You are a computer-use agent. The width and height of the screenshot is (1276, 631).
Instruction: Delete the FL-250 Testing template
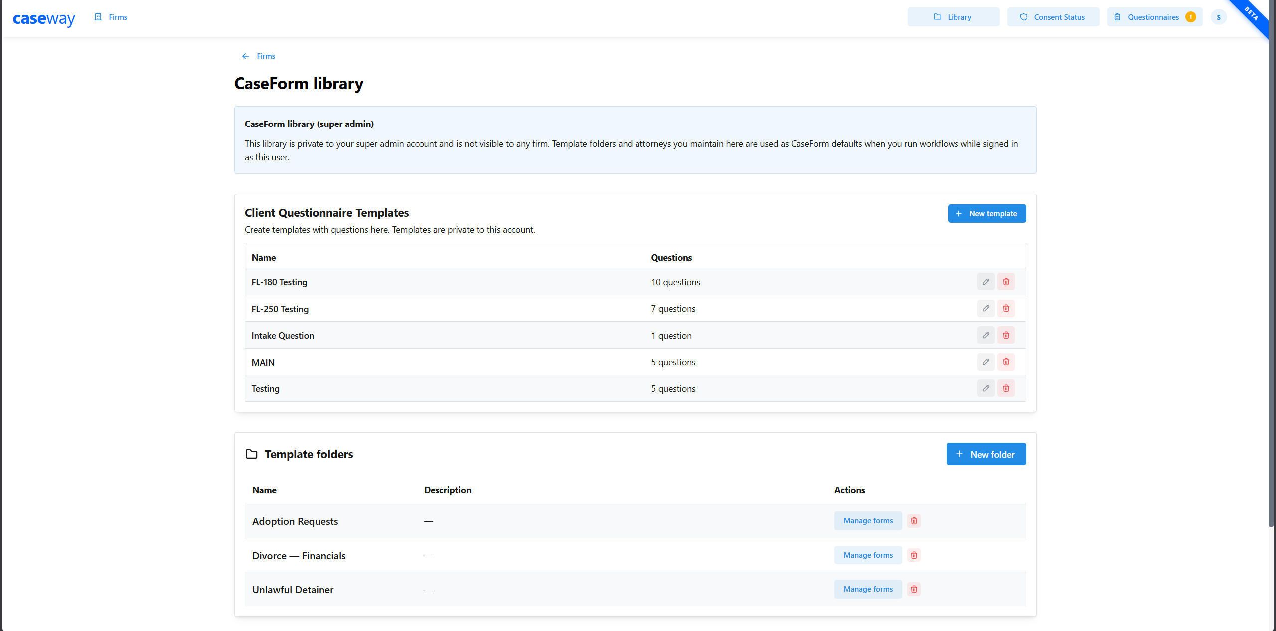1006,308
